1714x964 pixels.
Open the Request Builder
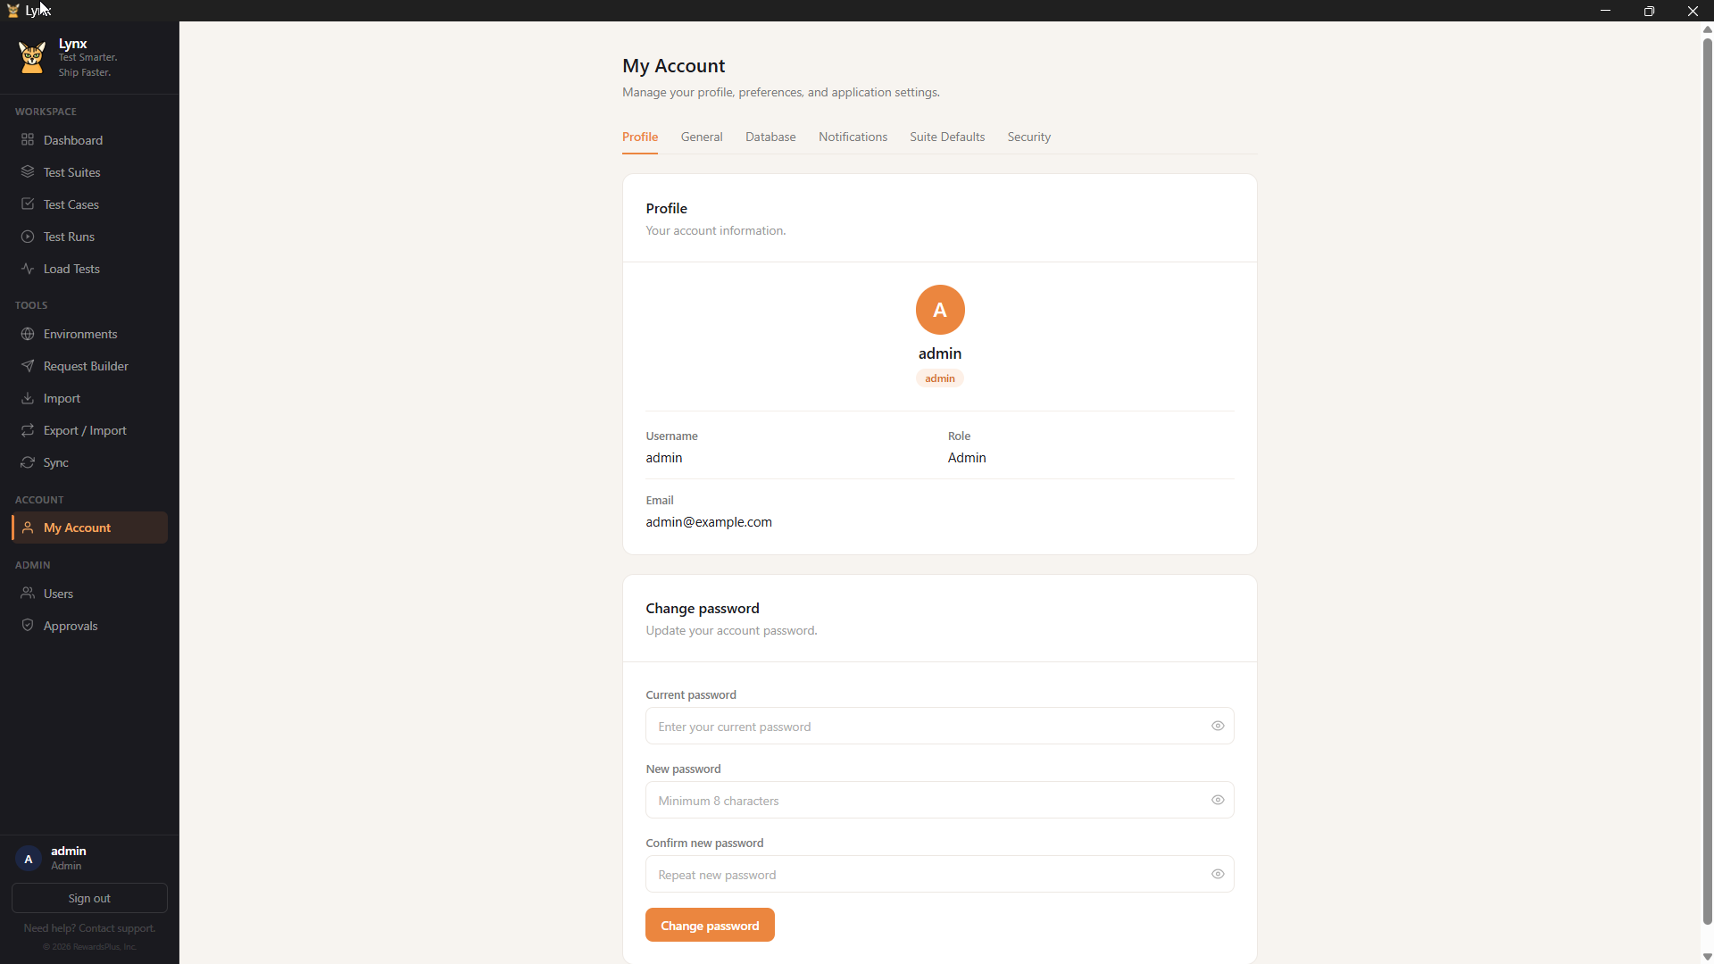click(x=86, y=365)
